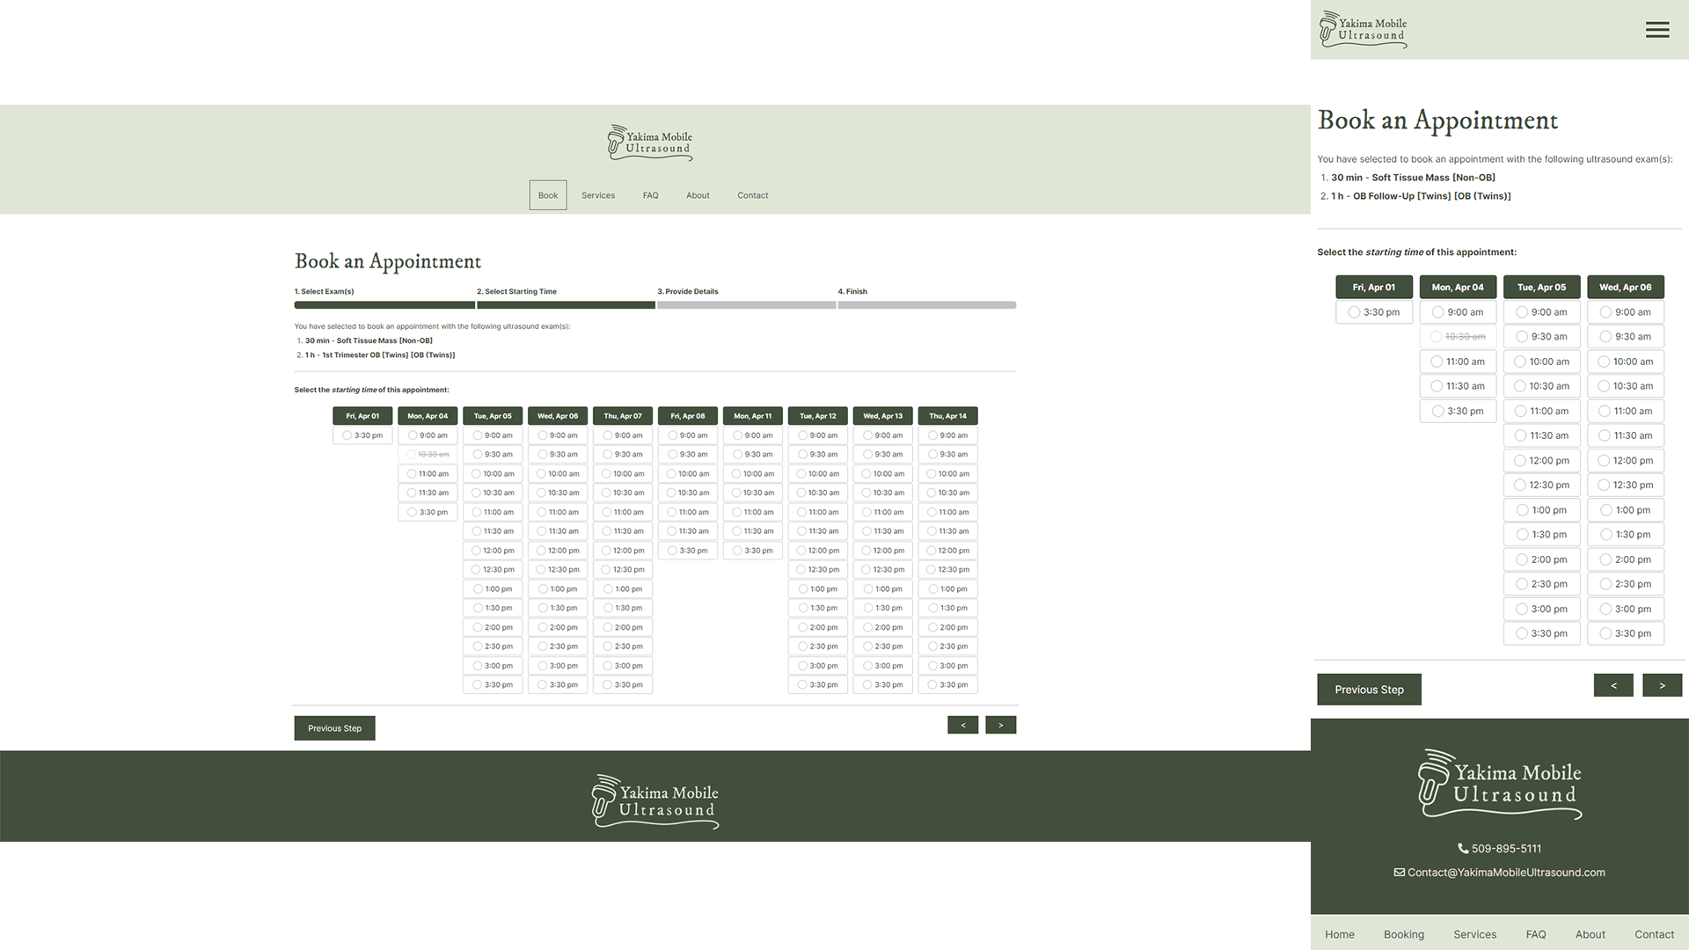Click the mobile footer Yakima logo

[1499, 784]
